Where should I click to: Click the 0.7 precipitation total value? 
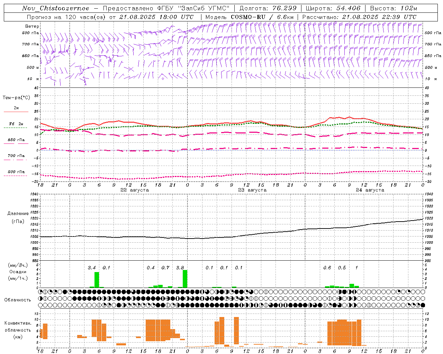coord(165,268)
